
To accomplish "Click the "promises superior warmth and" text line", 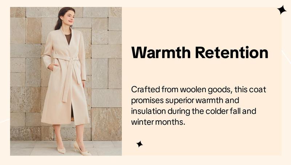I will (185, 100).
